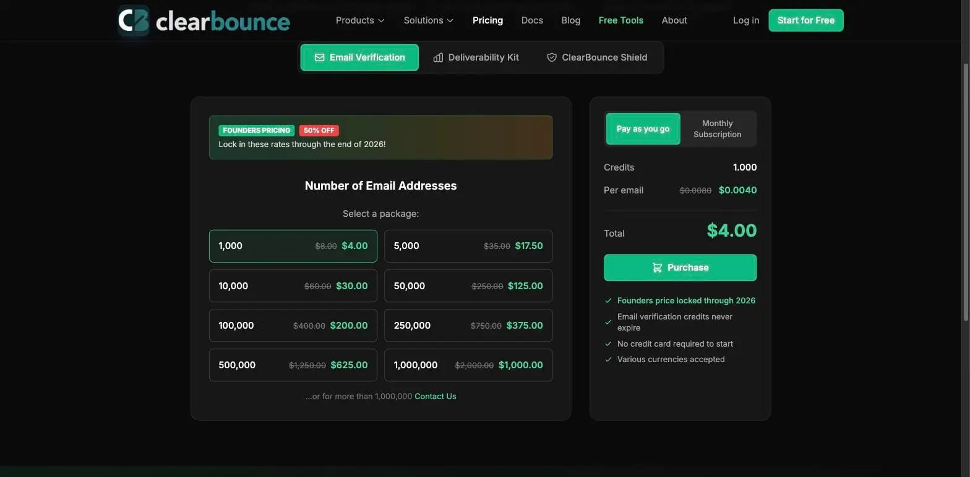This screenshot has width=970, height=477.
Task: Open Free Tools in navigation
Action: click(620, 20)
